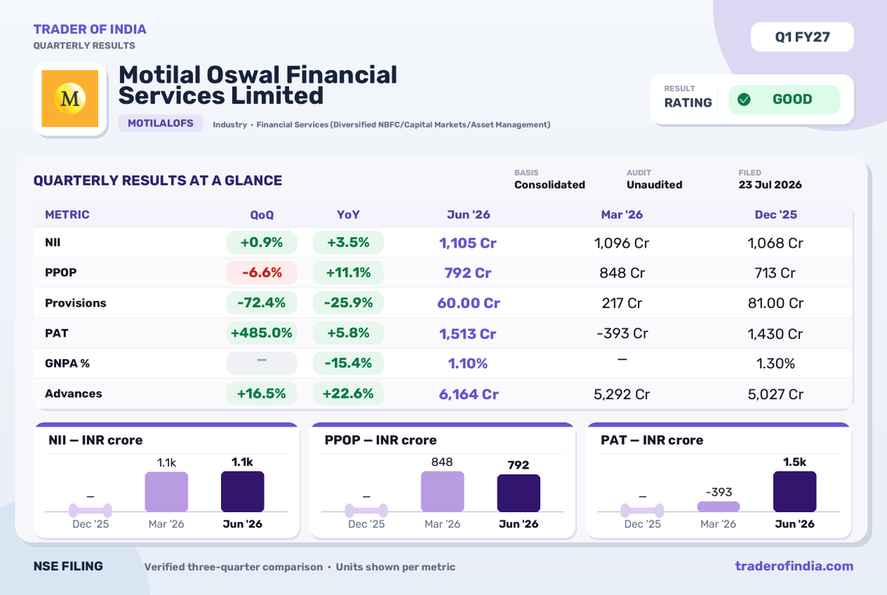Viewport: 887px width, 595px height.
Task: Click the QUARTERLY RESULTS AT A GLANCE heading
Action: (157, 180)
